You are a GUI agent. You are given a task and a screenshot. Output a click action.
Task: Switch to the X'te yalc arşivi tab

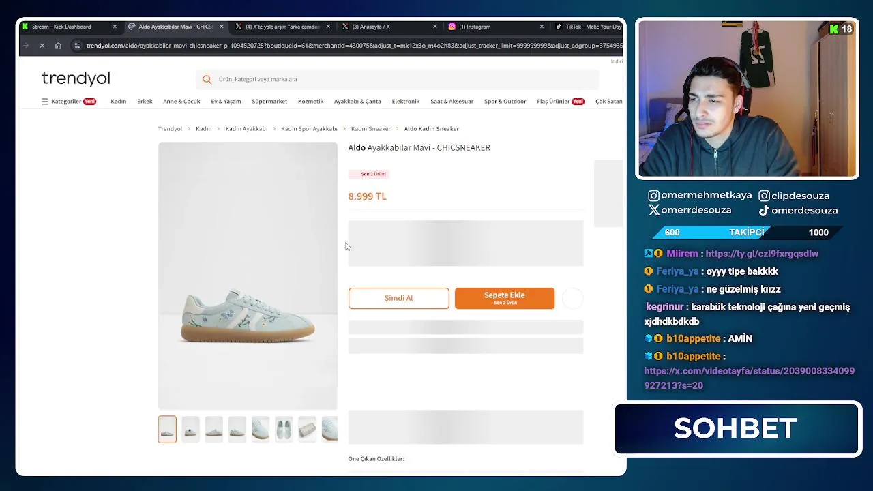click(x=282, y=27)
